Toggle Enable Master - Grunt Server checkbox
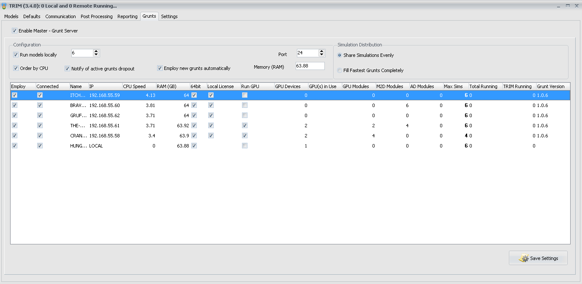 coord(15,31)
